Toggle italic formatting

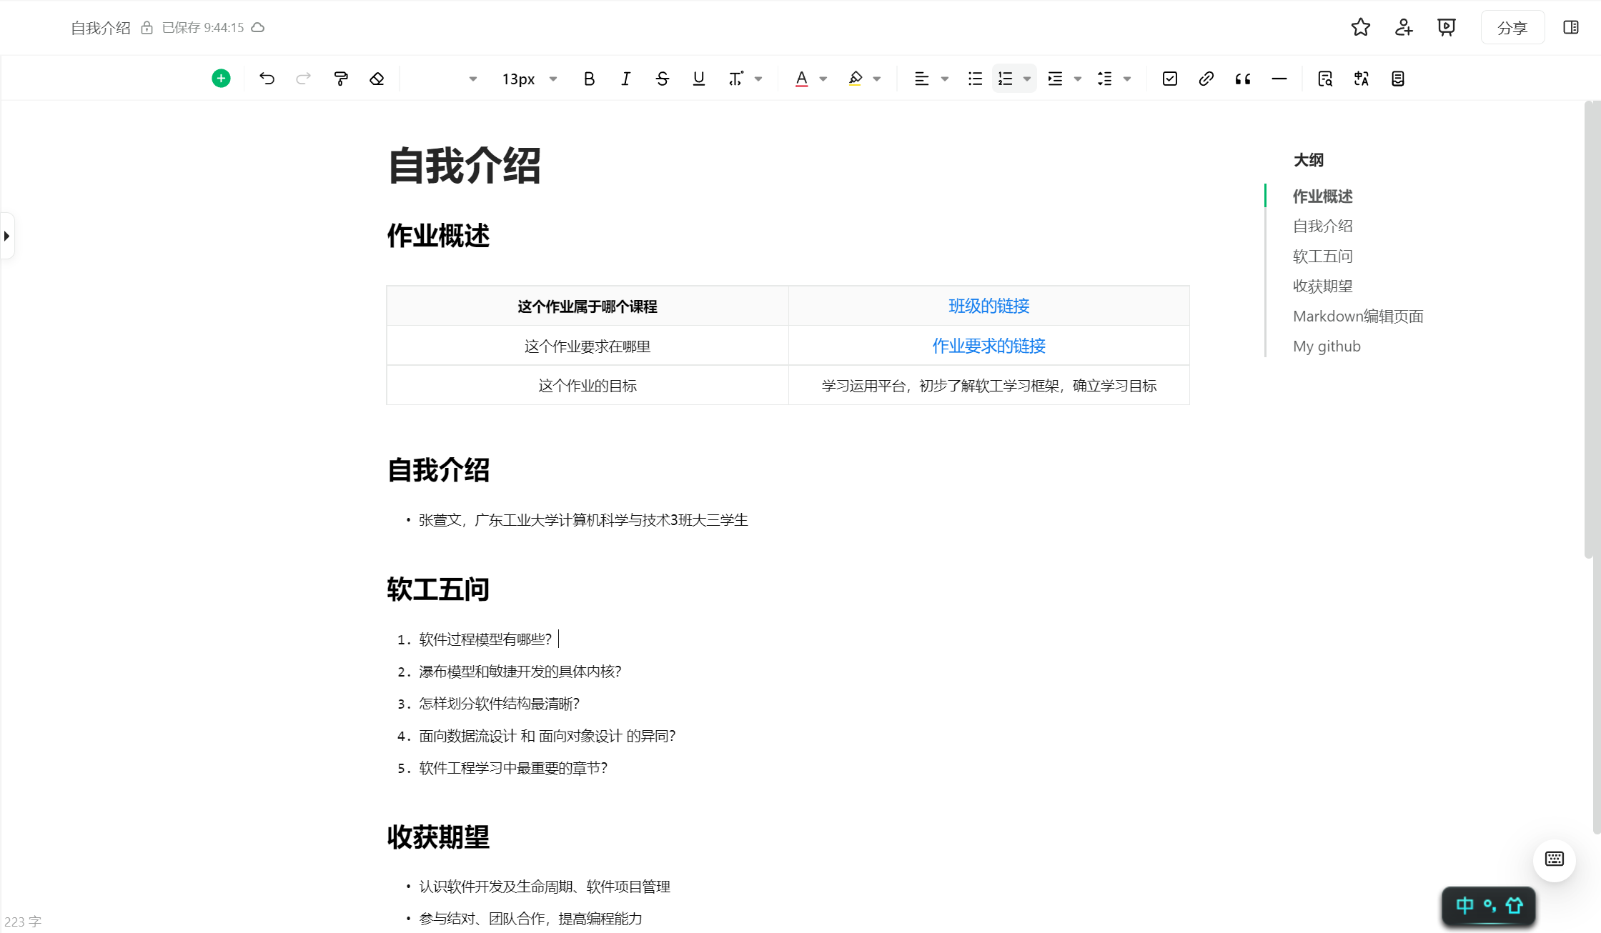[626, 79]
